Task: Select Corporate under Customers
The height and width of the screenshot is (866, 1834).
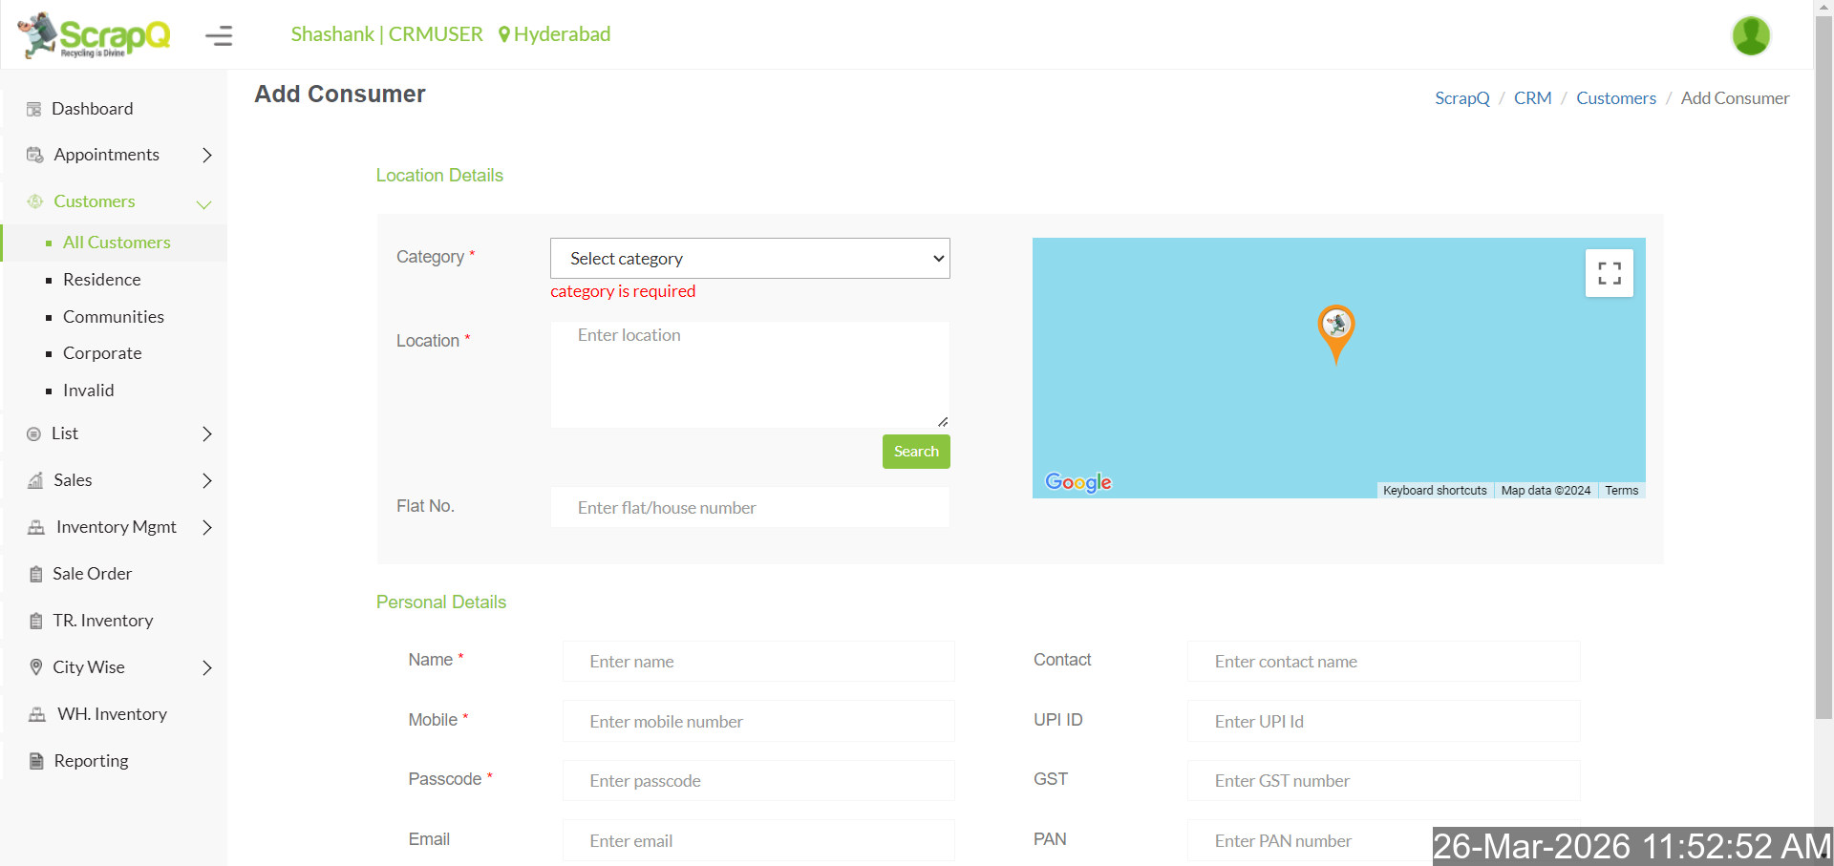Action: pyautogui.click(x=102, y=353)
